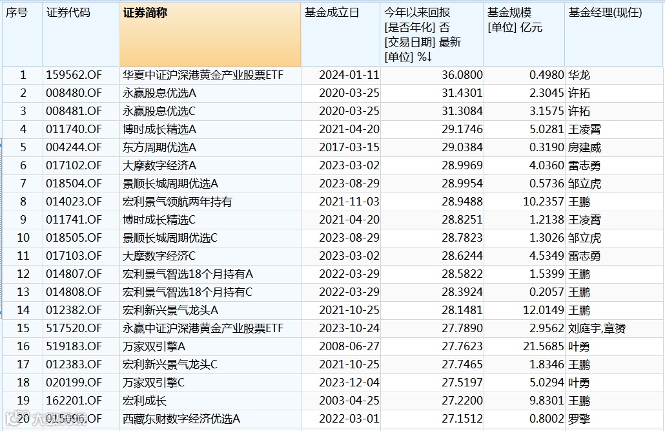Click fund code 020199.OF
This screenshot has height=431, width=665.
[x=74, y=383]
